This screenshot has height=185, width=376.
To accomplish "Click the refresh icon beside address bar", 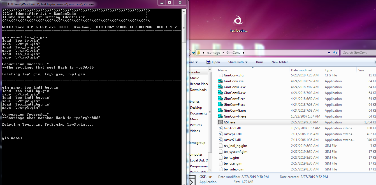I will 335,53.
